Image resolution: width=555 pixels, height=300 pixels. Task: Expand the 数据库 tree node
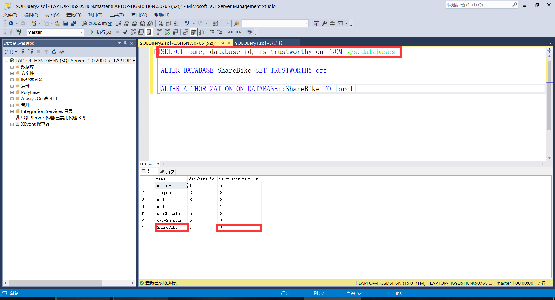pos(12,67)
